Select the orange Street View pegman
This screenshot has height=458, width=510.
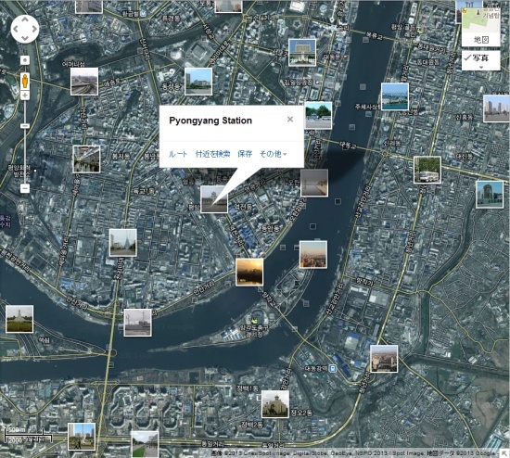[x=25, y=81]
